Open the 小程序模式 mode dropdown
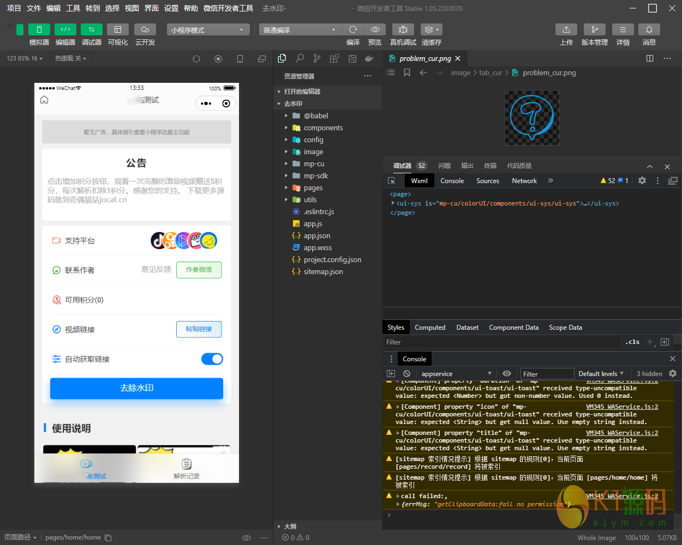Viewport: 682px width, 545px height. pos(208,30)
